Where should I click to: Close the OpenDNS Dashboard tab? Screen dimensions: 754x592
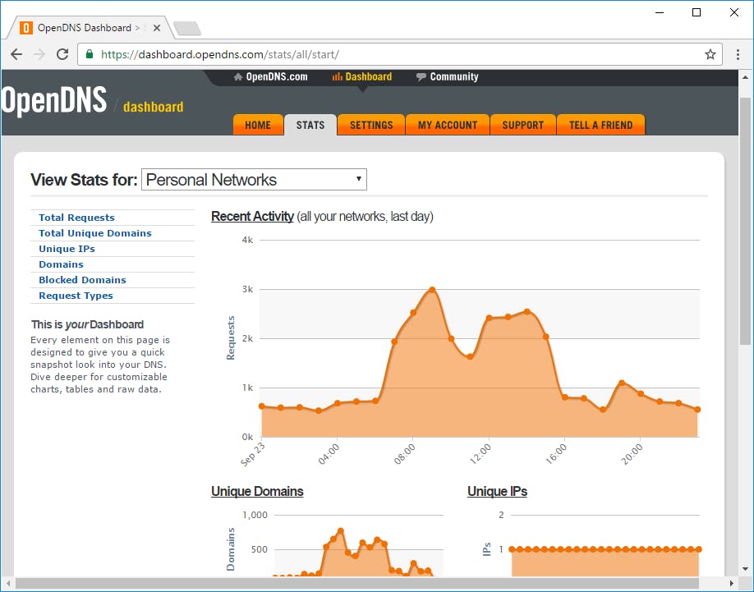click(157, 28)
